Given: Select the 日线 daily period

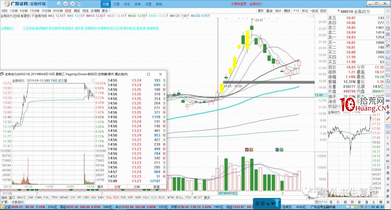Looking at the screenshot, I should [68, 11].
